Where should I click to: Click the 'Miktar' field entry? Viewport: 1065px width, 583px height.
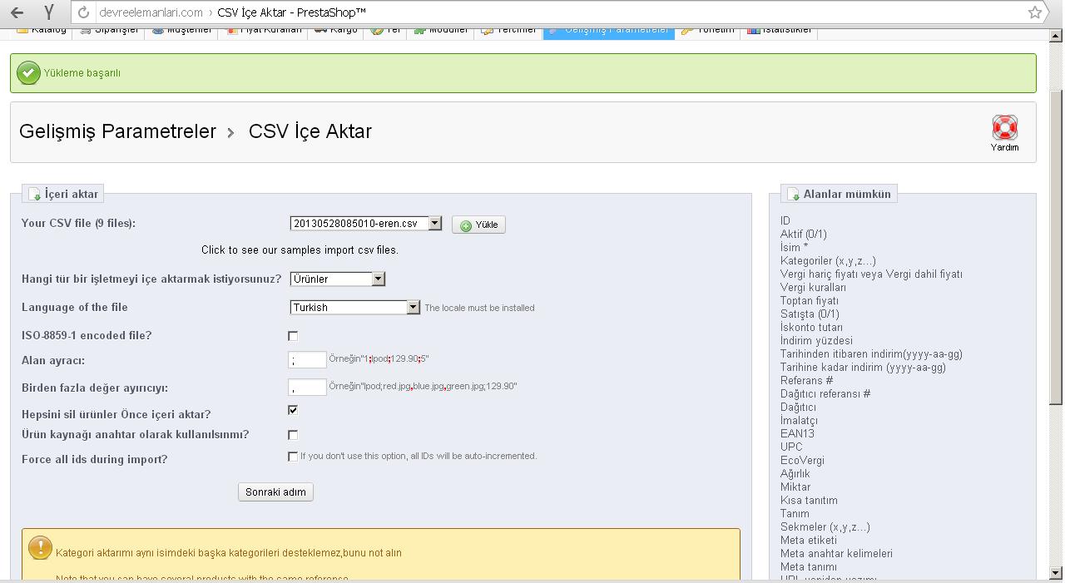click(x=795, y=487)
